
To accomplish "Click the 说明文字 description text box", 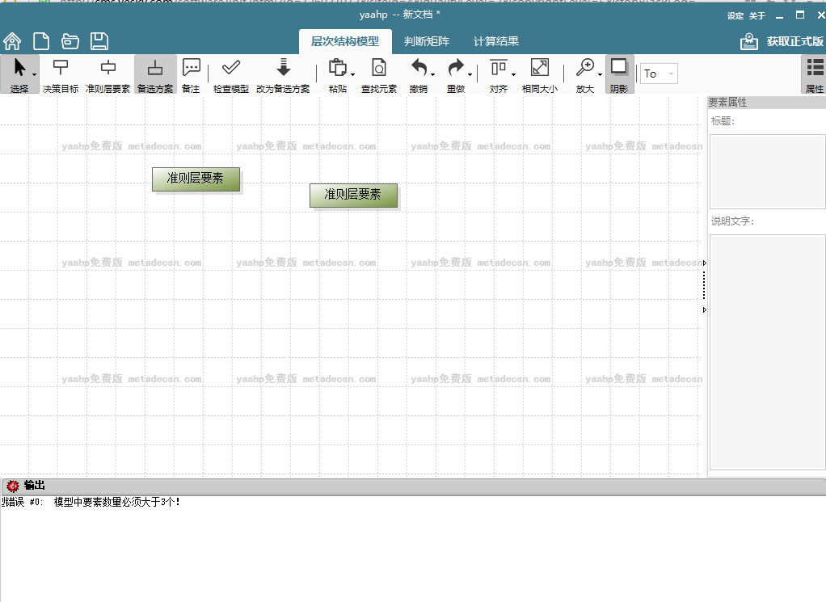I will (768, 352).
